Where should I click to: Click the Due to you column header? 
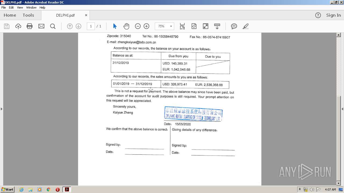coord(213,57)
